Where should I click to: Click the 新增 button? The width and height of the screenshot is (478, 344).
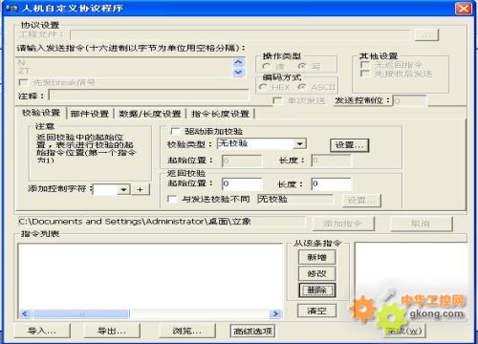click(x=316, y=257)
